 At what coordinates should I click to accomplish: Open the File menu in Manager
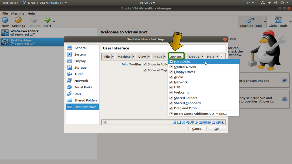[x=5, y=13]
